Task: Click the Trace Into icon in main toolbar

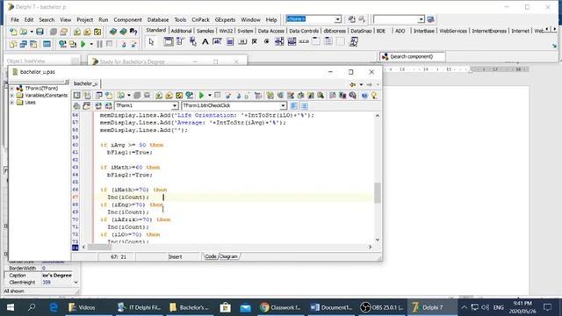Action: point(124,44)
